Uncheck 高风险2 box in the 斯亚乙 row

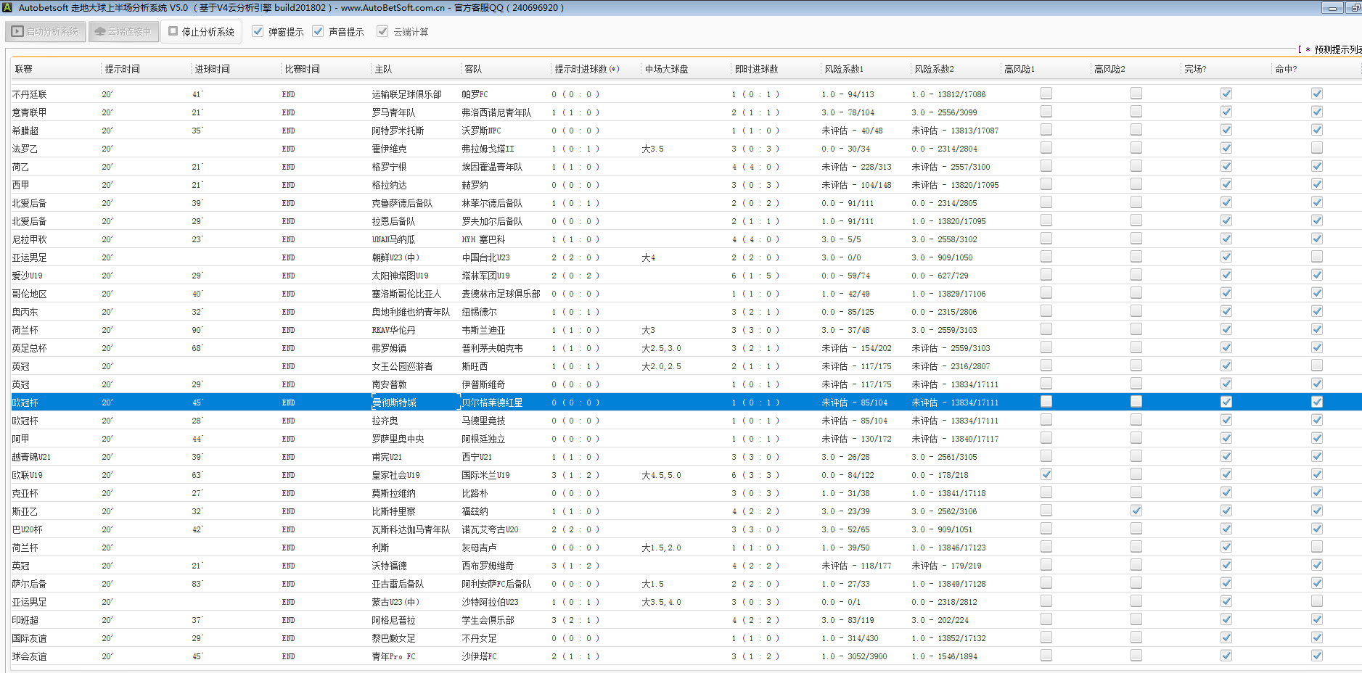(1136, 511)
